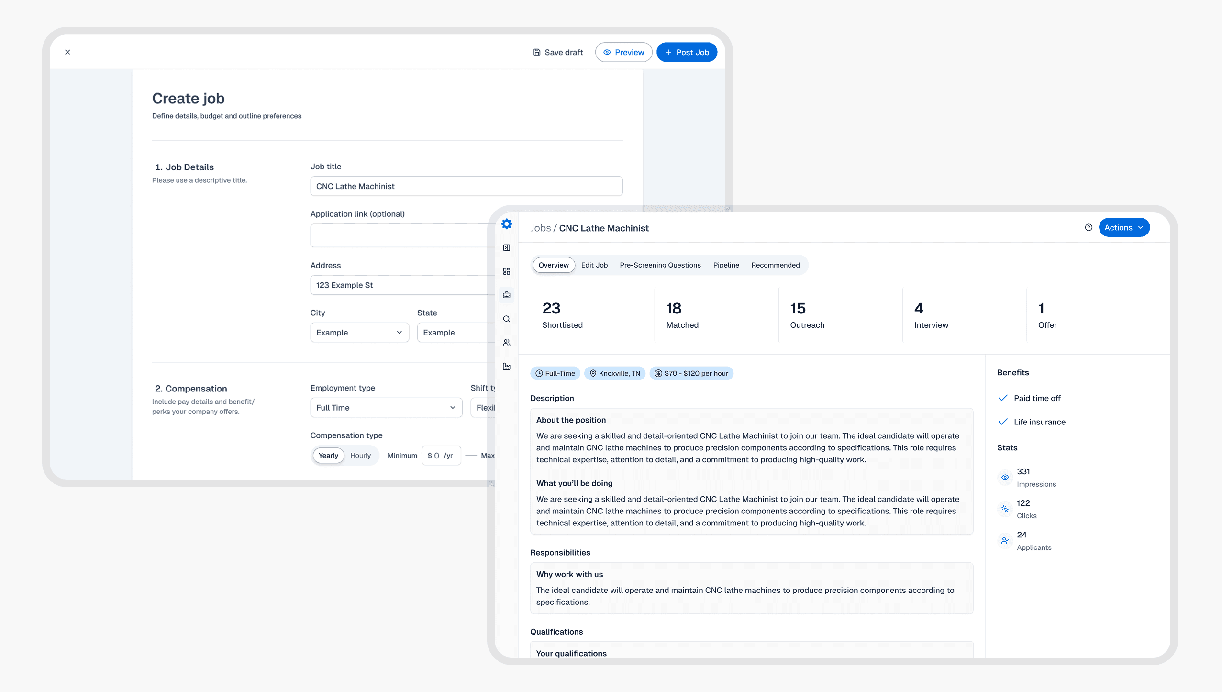Open the Pre-Screening Questions tab
Screen dimensions: 1222x692
(660, 265)
